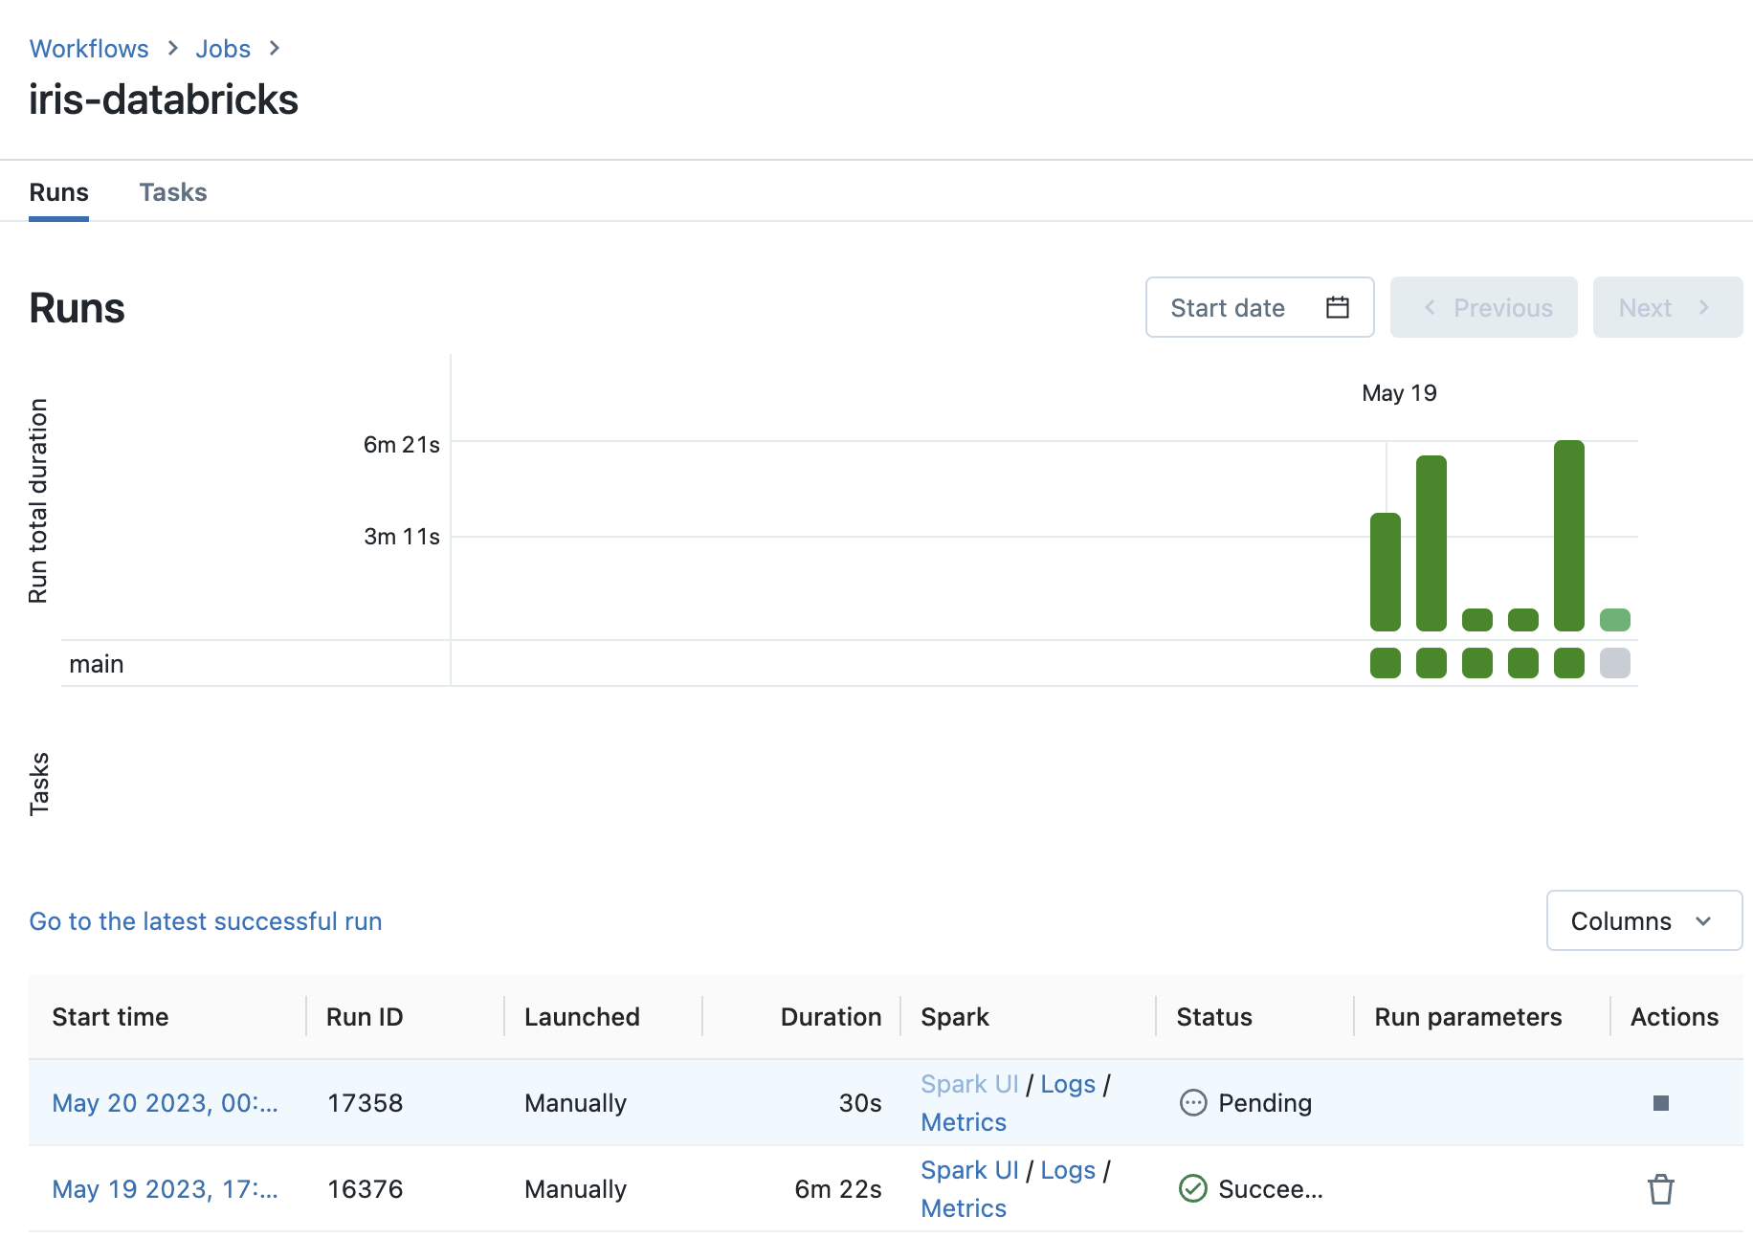This screenshot has width=1753, height=1238.
Task: Click the stop square to cancel run 17358
Action: tap(1659, 1102)
